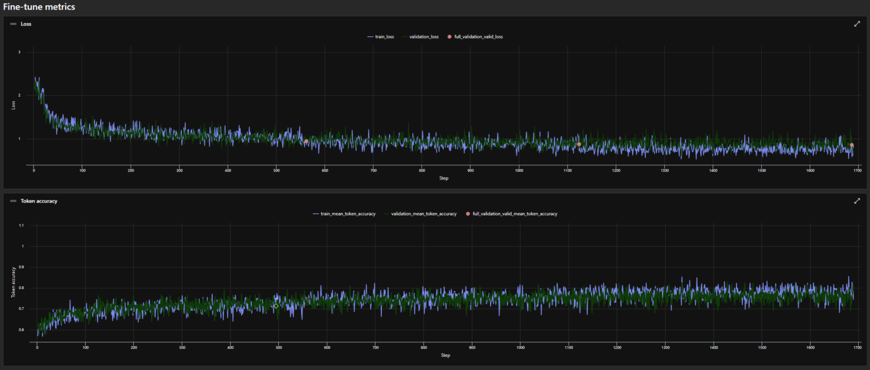The height and width of the screenshot is (370, 870).
Task: Expand the Loss chart to fullscreen
Action: [x=857, y=24]
